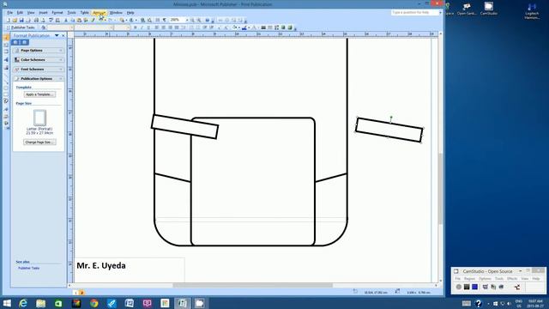Open the Format Publication pane dropdown arrow
The height and width of the screenshot is (309, 549).
57,35
